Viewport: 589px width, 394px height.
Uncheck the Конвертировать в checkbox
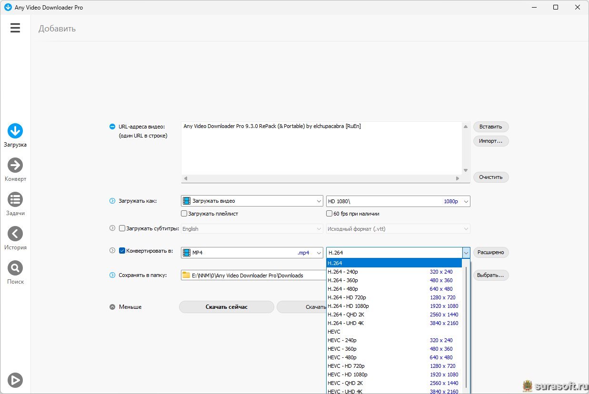pyautogui.click(x=122, y=251)
